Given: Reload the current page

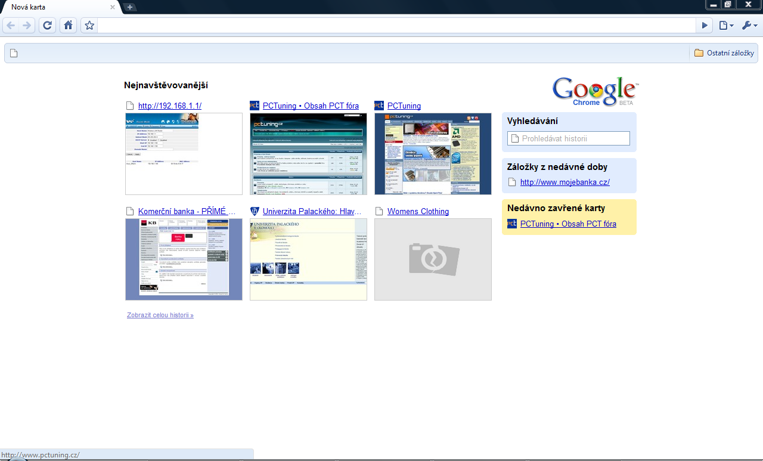Looking at the screenshot, I should click(x=48, y=26).
